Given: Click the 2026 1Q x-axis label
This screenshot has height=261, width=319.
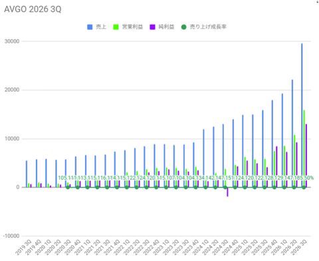Looking at the screenshot, I should (x=280, y=247).
